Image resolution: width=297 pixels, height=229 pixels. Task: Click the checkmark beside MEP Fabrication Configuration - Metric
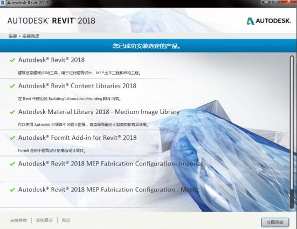click(12, 190)
